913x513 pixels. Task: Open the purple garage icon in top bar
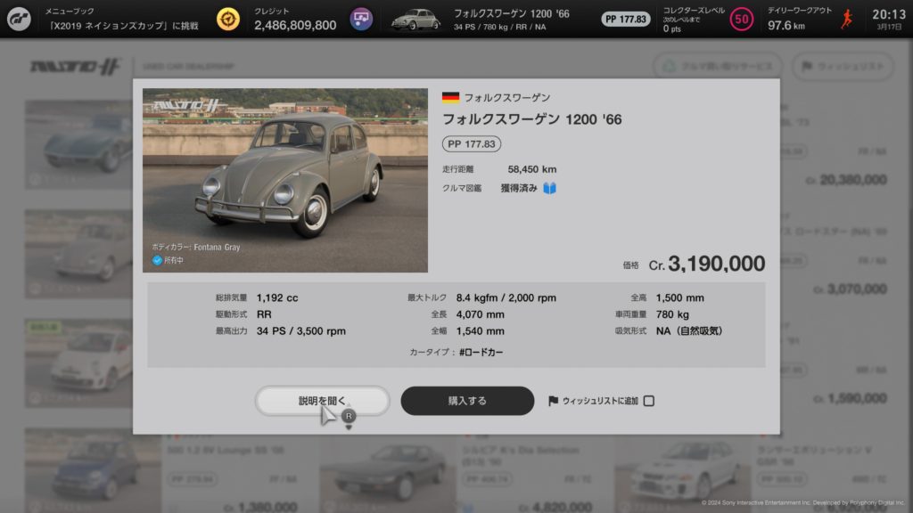(x=360, y=19)
